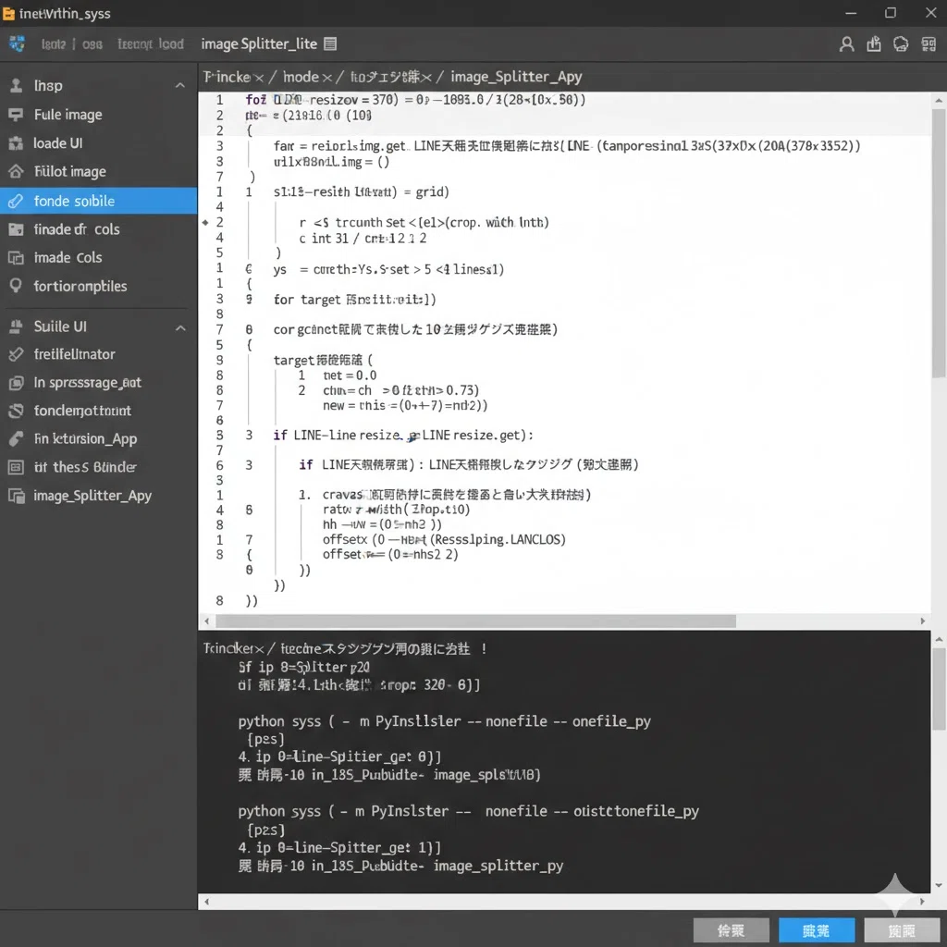947x947 pixels.
Task: Select fonde soibile in the sidebar
Action: 98,201
